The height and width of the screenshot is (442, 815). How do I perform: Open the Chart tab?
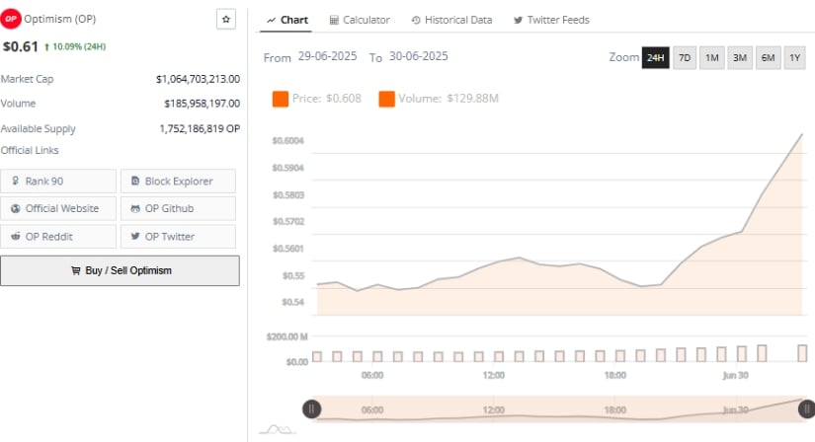[x=286, y=20]
